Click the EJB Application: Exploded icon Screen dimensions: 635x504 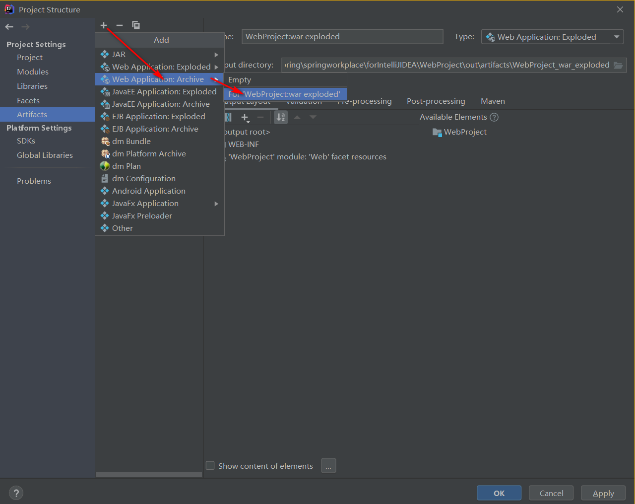(105, 117)
